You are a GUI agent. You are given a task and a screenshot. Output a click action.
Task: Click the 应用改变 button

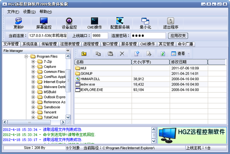pyautogui.click(x=178, y=36)
